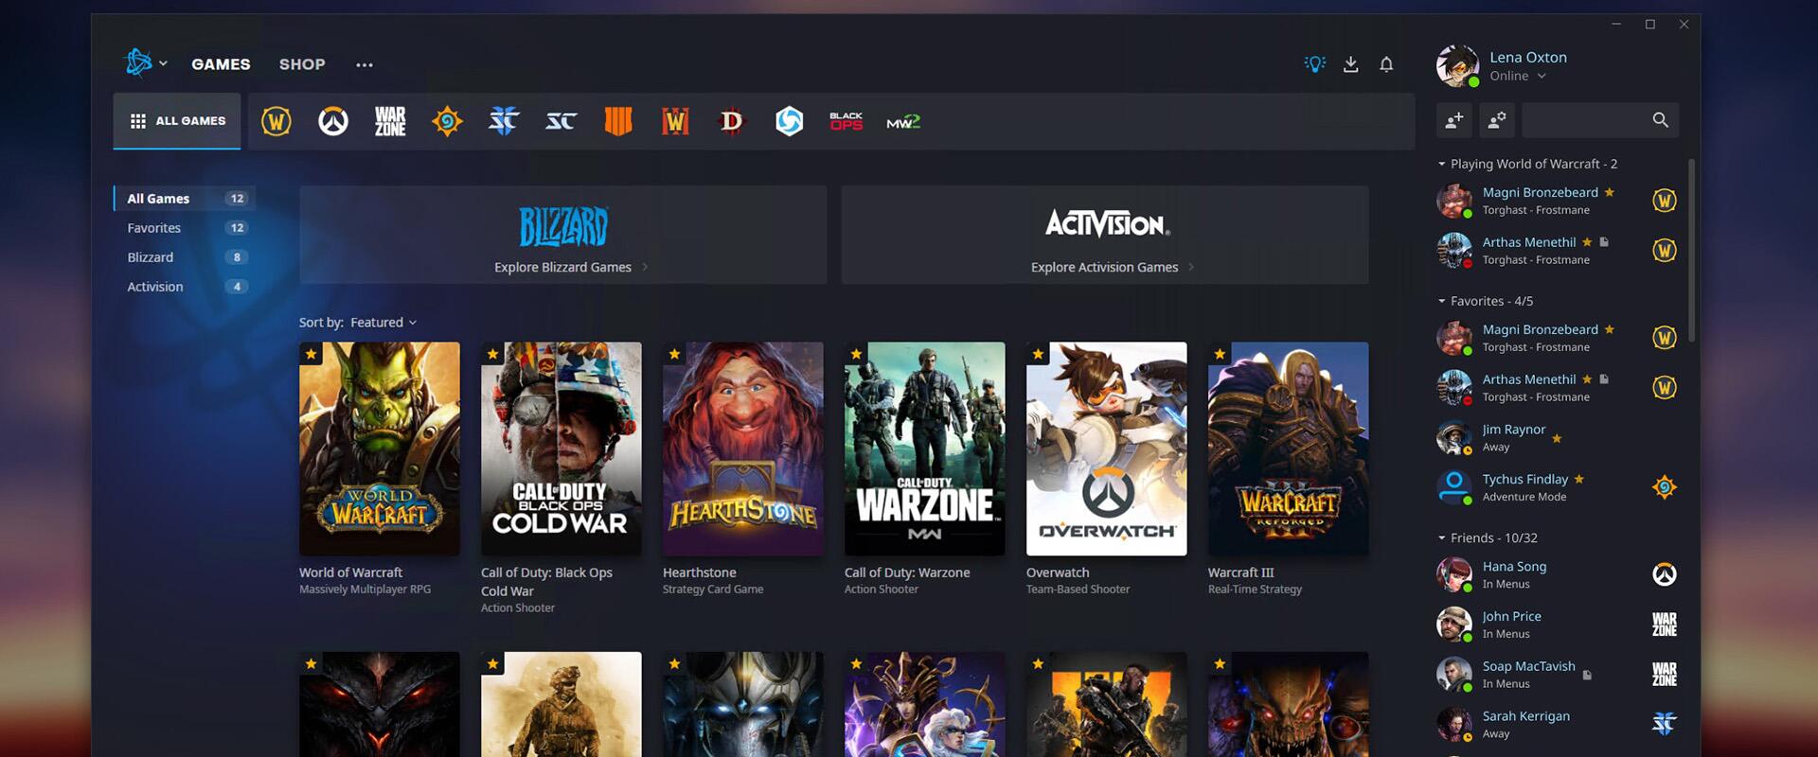Toggle favorite star on World of Warcraft
The image size is (1818, 757).
[311, 354]
